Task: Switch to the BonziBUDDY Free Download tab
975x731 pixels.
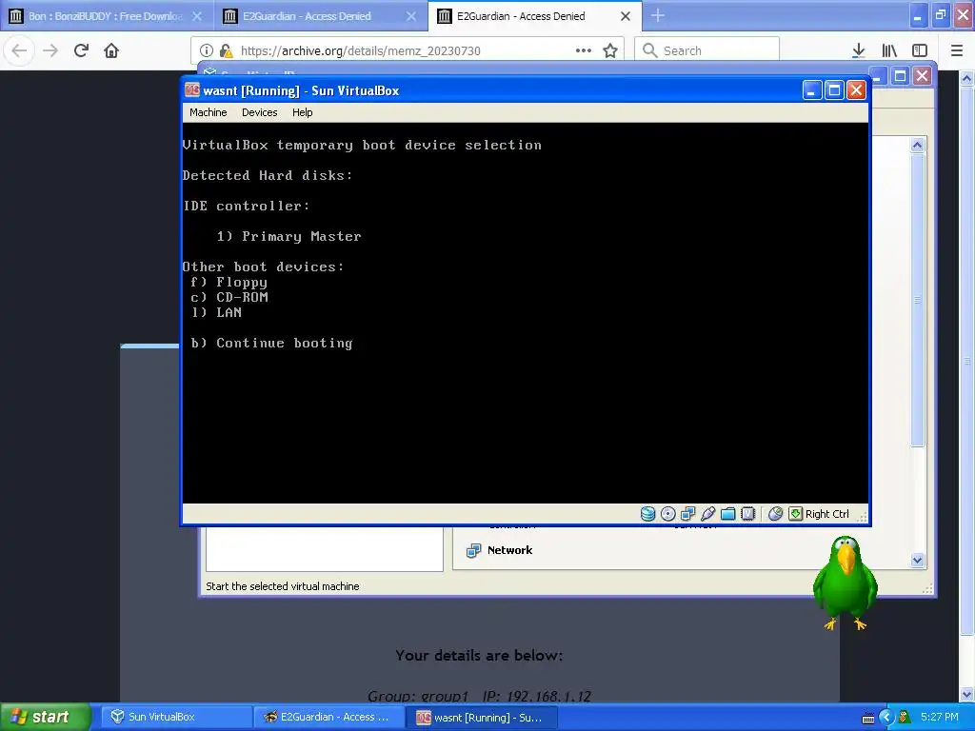Action: (107, 16)
